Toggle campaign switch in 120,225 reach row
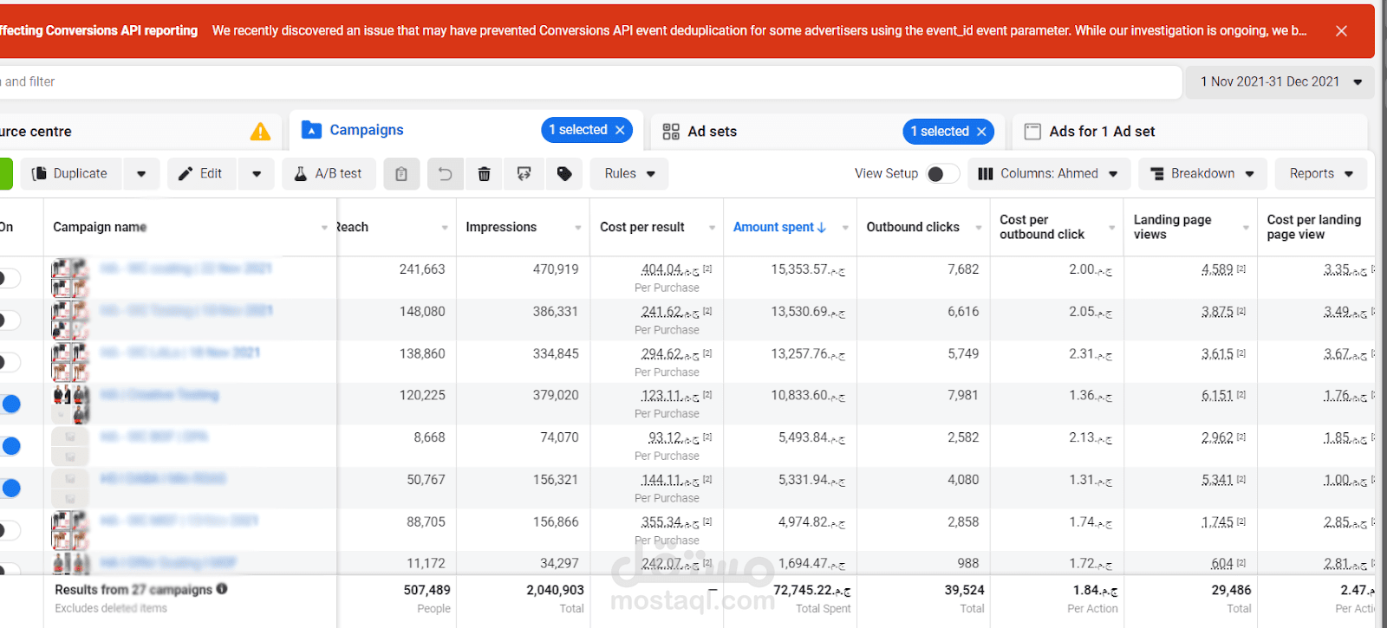The width and height of the screenshot is (1387, 628). click(x=11, y=404)
